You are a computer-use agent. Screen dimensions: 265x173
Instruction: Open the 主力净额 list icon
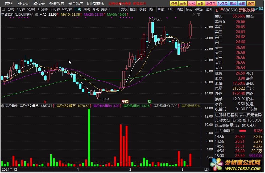pos(232,131)
